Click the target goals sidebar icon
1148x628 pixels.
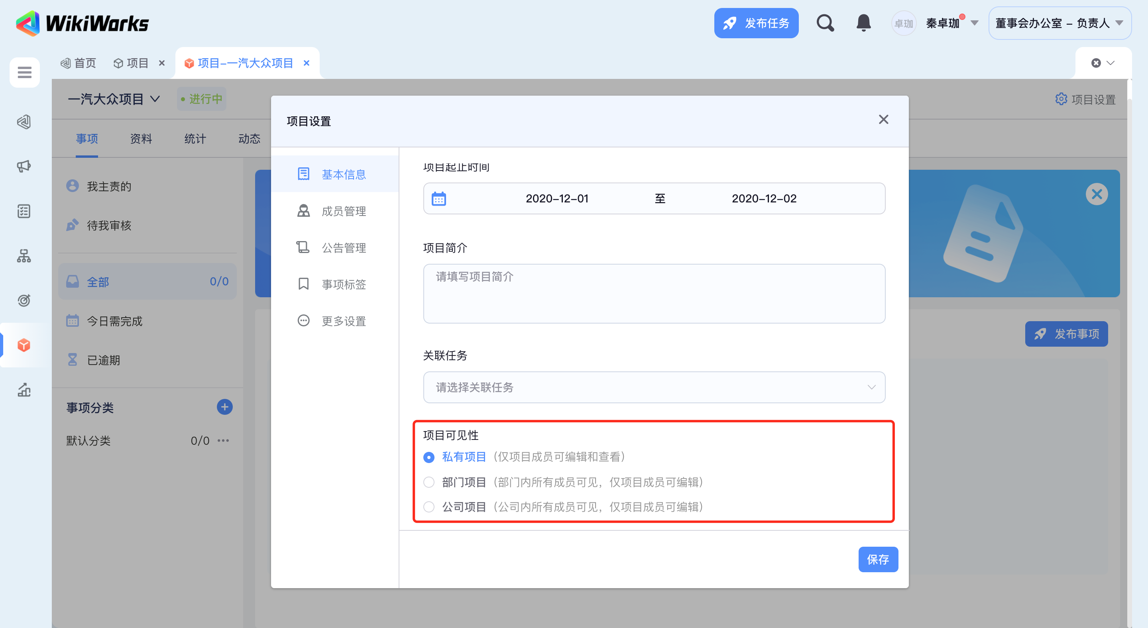click(24, 300)
